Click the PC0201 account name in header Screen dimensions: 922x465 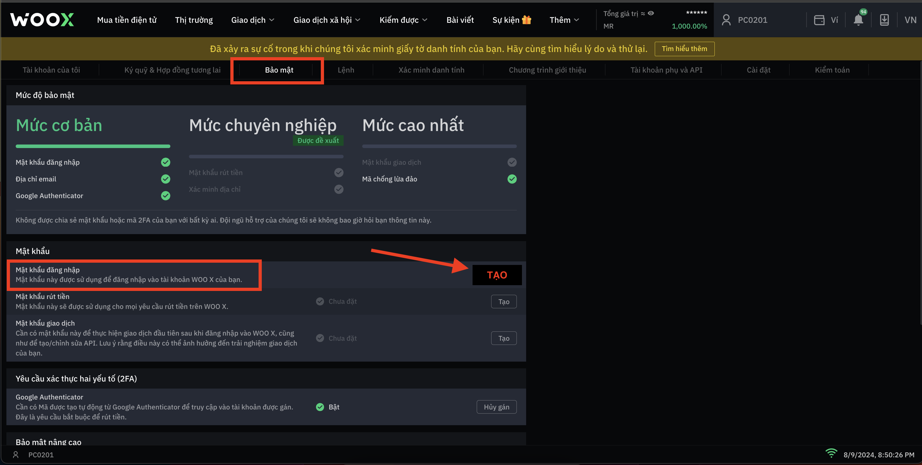pyautogui.click(x=752, y=20)
